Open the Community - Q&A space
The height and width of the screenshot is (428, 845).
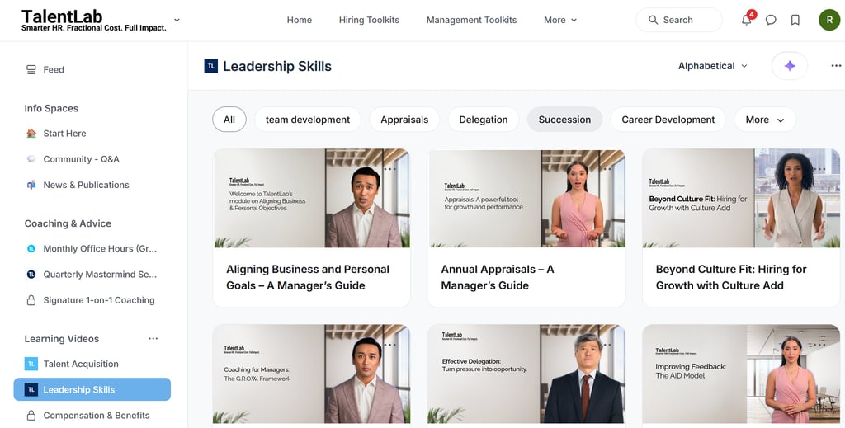(x=81, y=159)
